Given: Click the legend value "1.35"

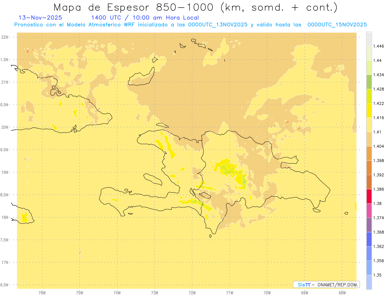Looking at the screenshot, I should [x=377, y=275].
